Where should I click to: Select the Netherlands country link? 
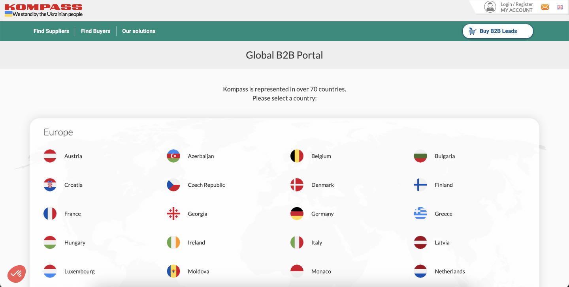(x=450, y=271)
